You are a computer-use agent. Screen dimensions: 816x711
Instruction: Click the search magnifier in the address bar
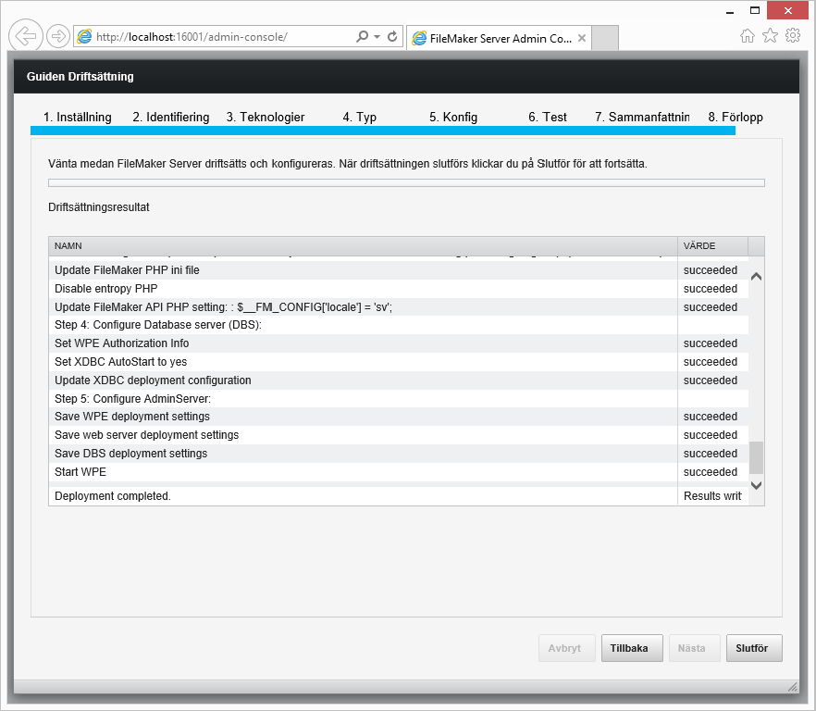point(363,36)
